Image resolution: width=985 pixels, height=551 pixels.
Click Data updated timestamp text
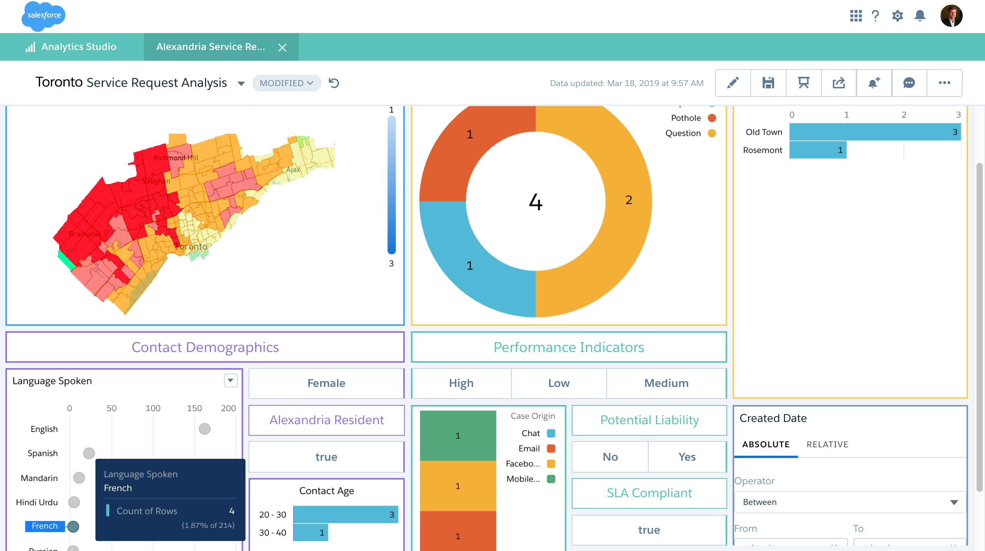point(627,83)
